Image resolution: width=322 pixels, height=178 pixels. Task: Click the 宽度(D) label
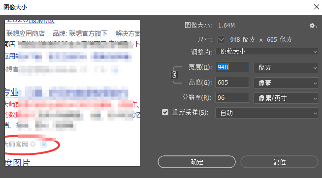point(200,67)
